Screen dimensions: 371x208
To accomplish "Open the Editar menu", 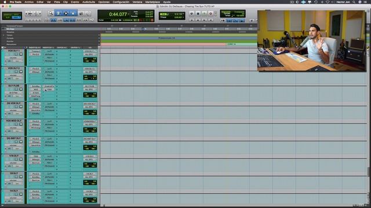I will click(x=40, y=2).
